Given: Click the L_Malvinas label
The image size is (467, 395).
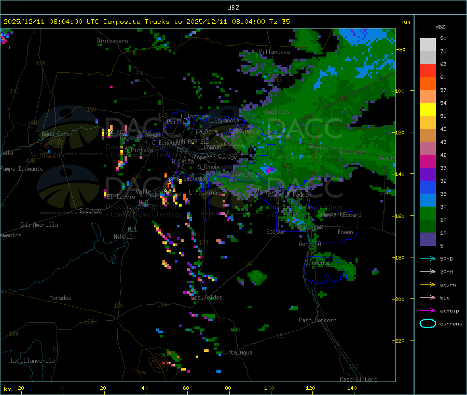Looking at the screenshot, I should (204, 193).
